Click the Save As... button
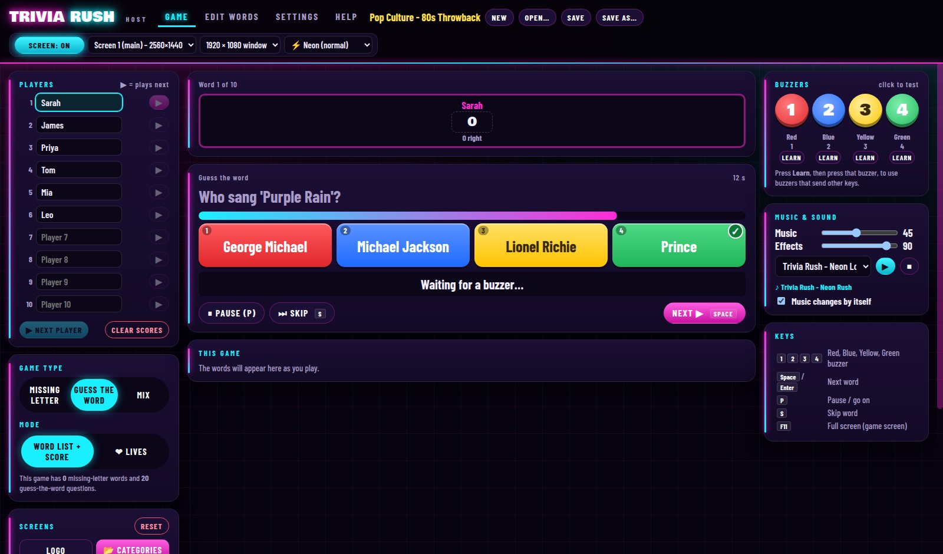The height and width of the screenshot is (554, 943). tap(619, 18)
